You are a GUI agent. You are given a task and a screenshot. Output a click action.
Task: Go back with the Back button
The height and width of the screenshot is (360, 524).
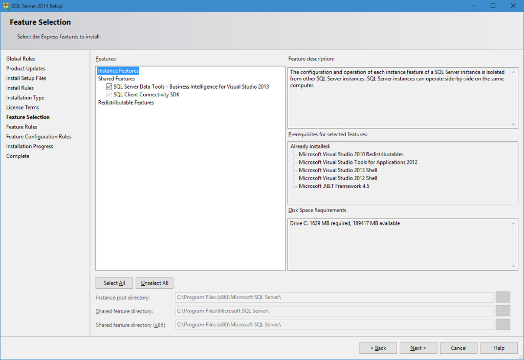pos(378,348)
